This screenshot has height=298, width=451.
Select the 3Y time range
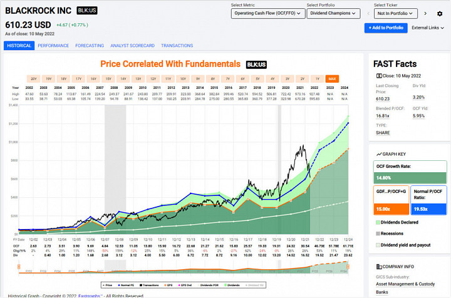point(288,79)
